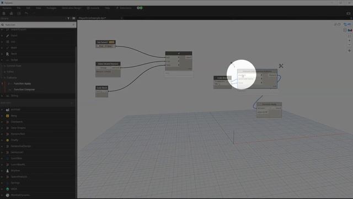
Task: Click the left Code Block node title
Action: 101,88
